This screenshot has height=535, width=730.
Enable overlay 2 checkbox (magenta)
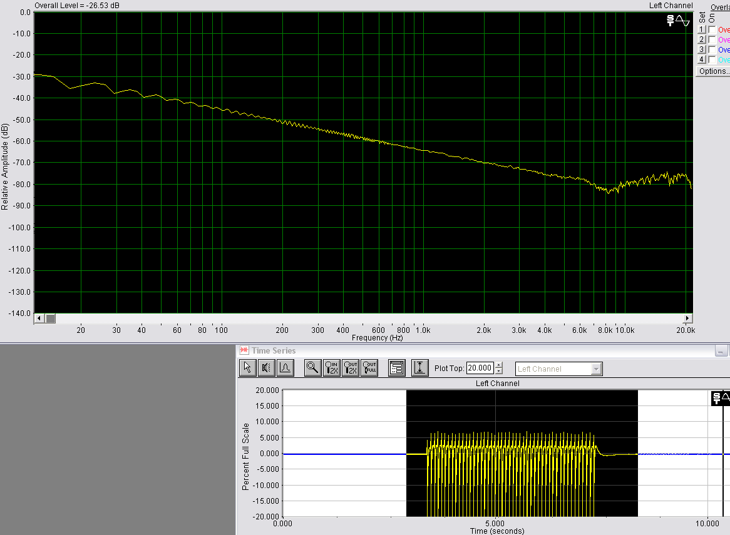pos(712,39)
